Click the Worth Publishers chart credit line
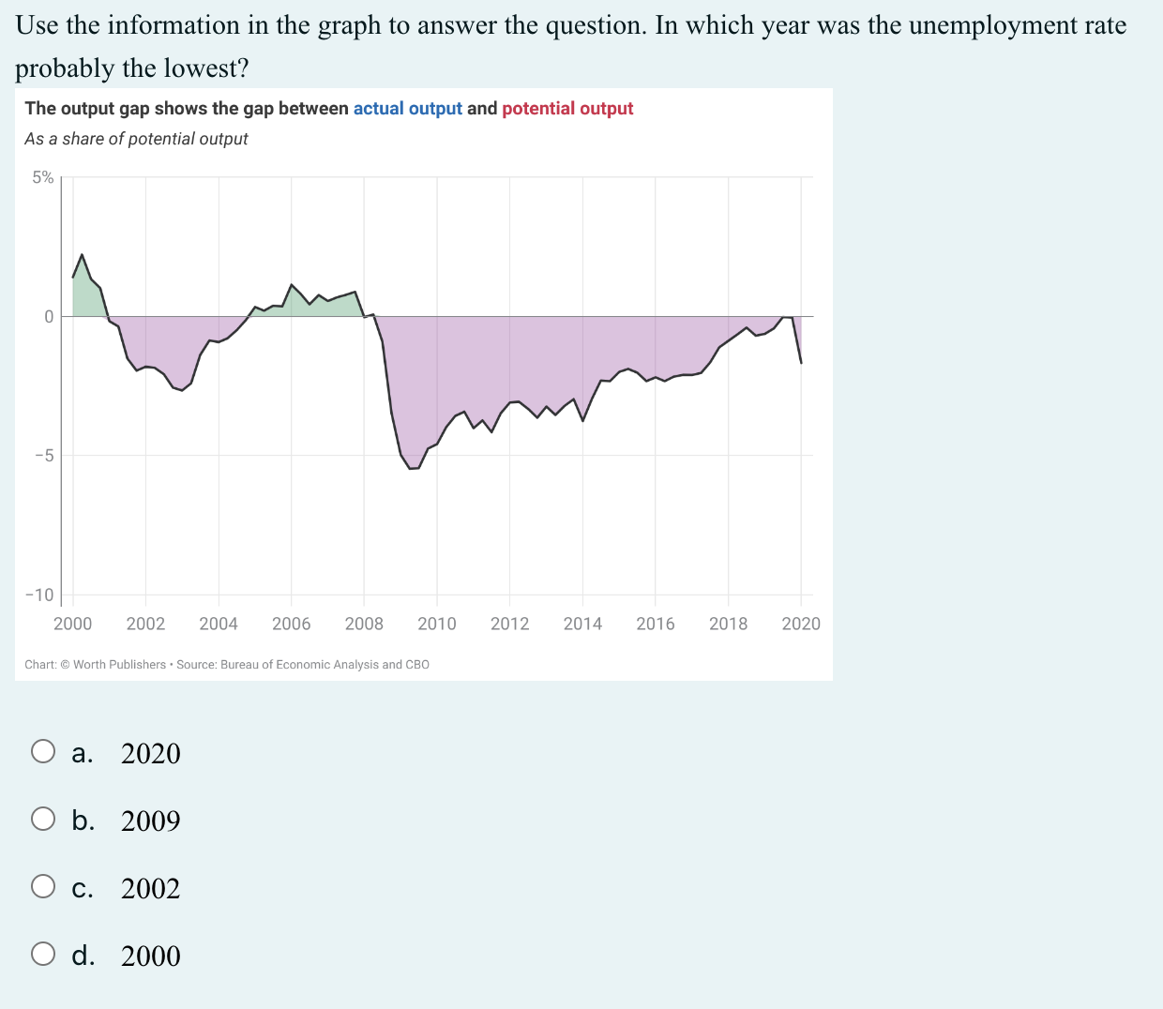Image resolution: width=1163 pixels, height=1009 pixels. point(226,664)
